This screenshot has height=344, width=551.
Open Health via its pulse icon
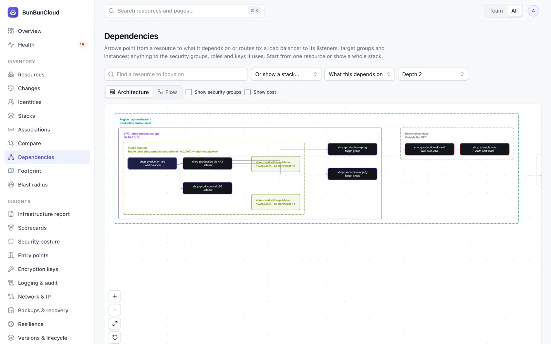click(x=11, y=45)
